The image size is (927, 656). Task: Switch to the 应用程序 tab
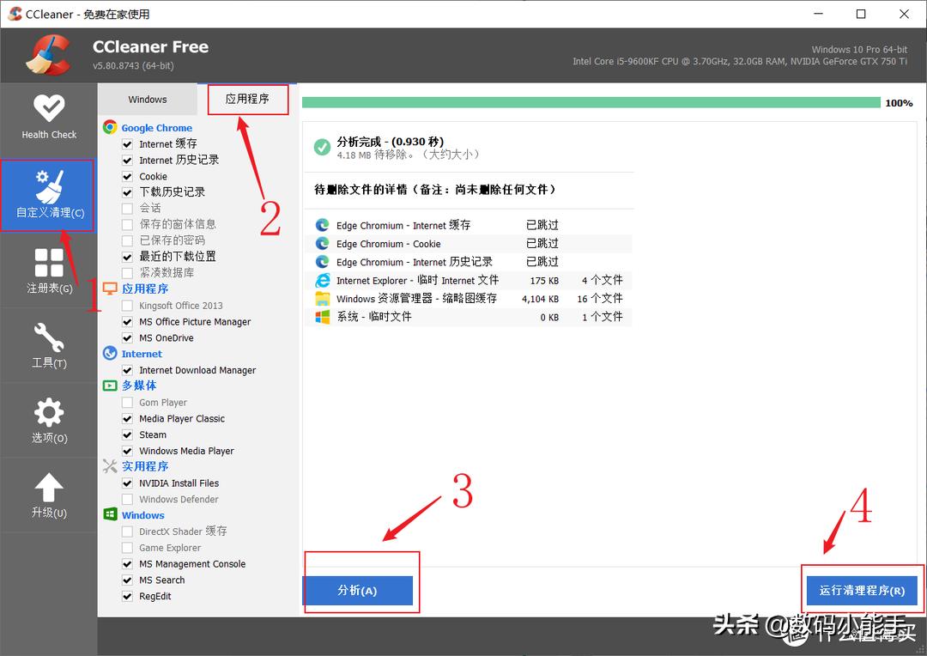click(247, 99)
